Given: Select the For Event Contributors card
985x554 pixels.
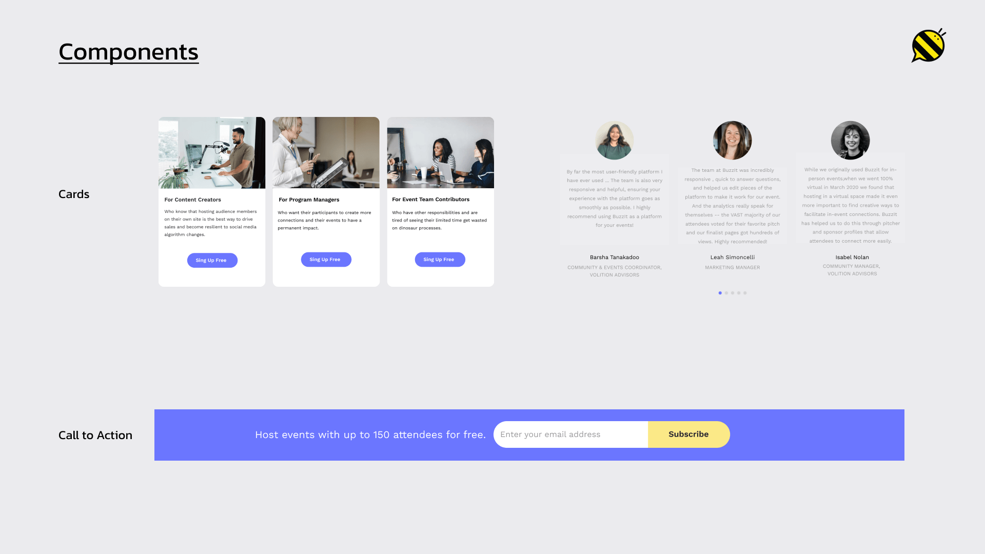Looking at the screenshot, I should tap(440, 202).
